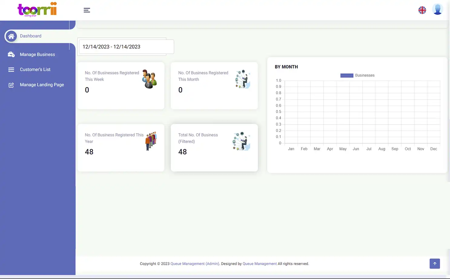The height and width of the screenshot is (279, 450).
Task: Click the UK flag language icon
Action: pyautogui.click(x=422, y=10)
